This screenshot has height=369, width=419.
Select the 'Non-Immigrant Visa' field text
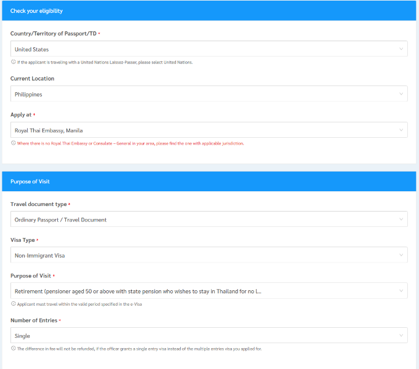click(x=39, y=255)
